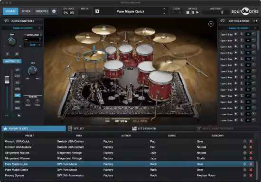Expand the Tape saturator type dropdown
Screen dimensions: 261x182
(x=33, y=45)
